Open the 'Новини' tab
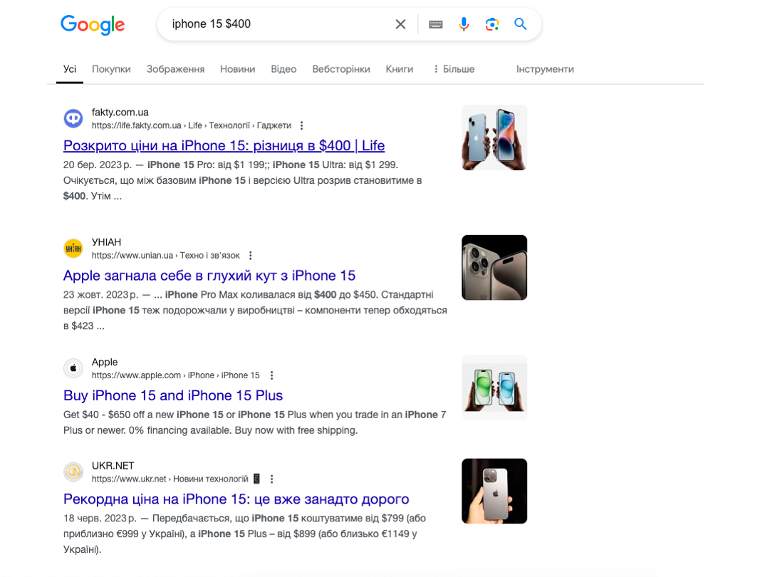 tap(238, 69)
